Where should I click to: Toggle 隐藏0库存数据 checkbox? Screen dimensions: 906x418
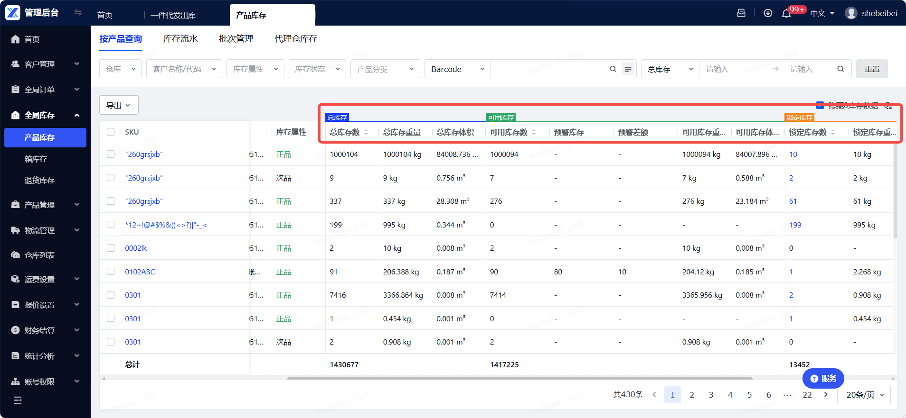pyautogui.click(x=820, y=105)
